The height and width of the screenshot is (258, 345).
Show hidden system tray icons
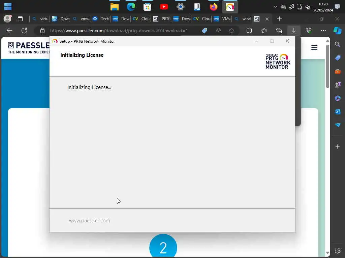(275, 7)
